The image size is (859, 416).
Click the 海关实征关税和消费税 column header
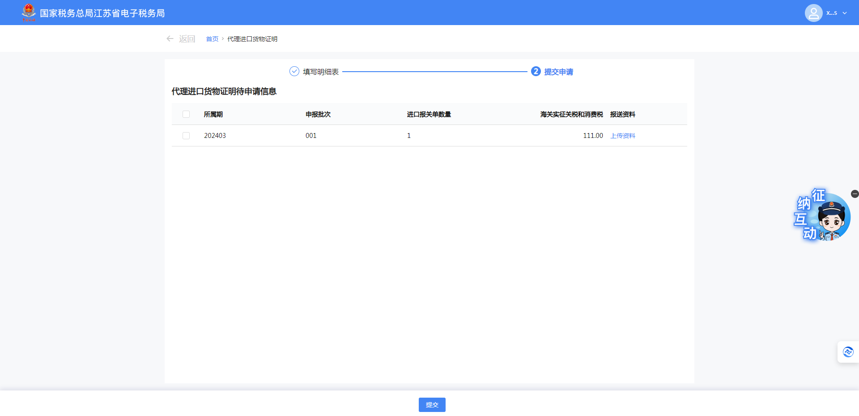tap(571, 114)
